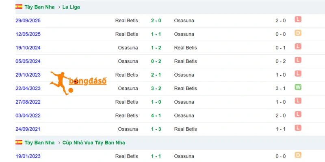Open the 03/04/2022 match date link
The width and height of the screenshot is (325, 162).
28,115
